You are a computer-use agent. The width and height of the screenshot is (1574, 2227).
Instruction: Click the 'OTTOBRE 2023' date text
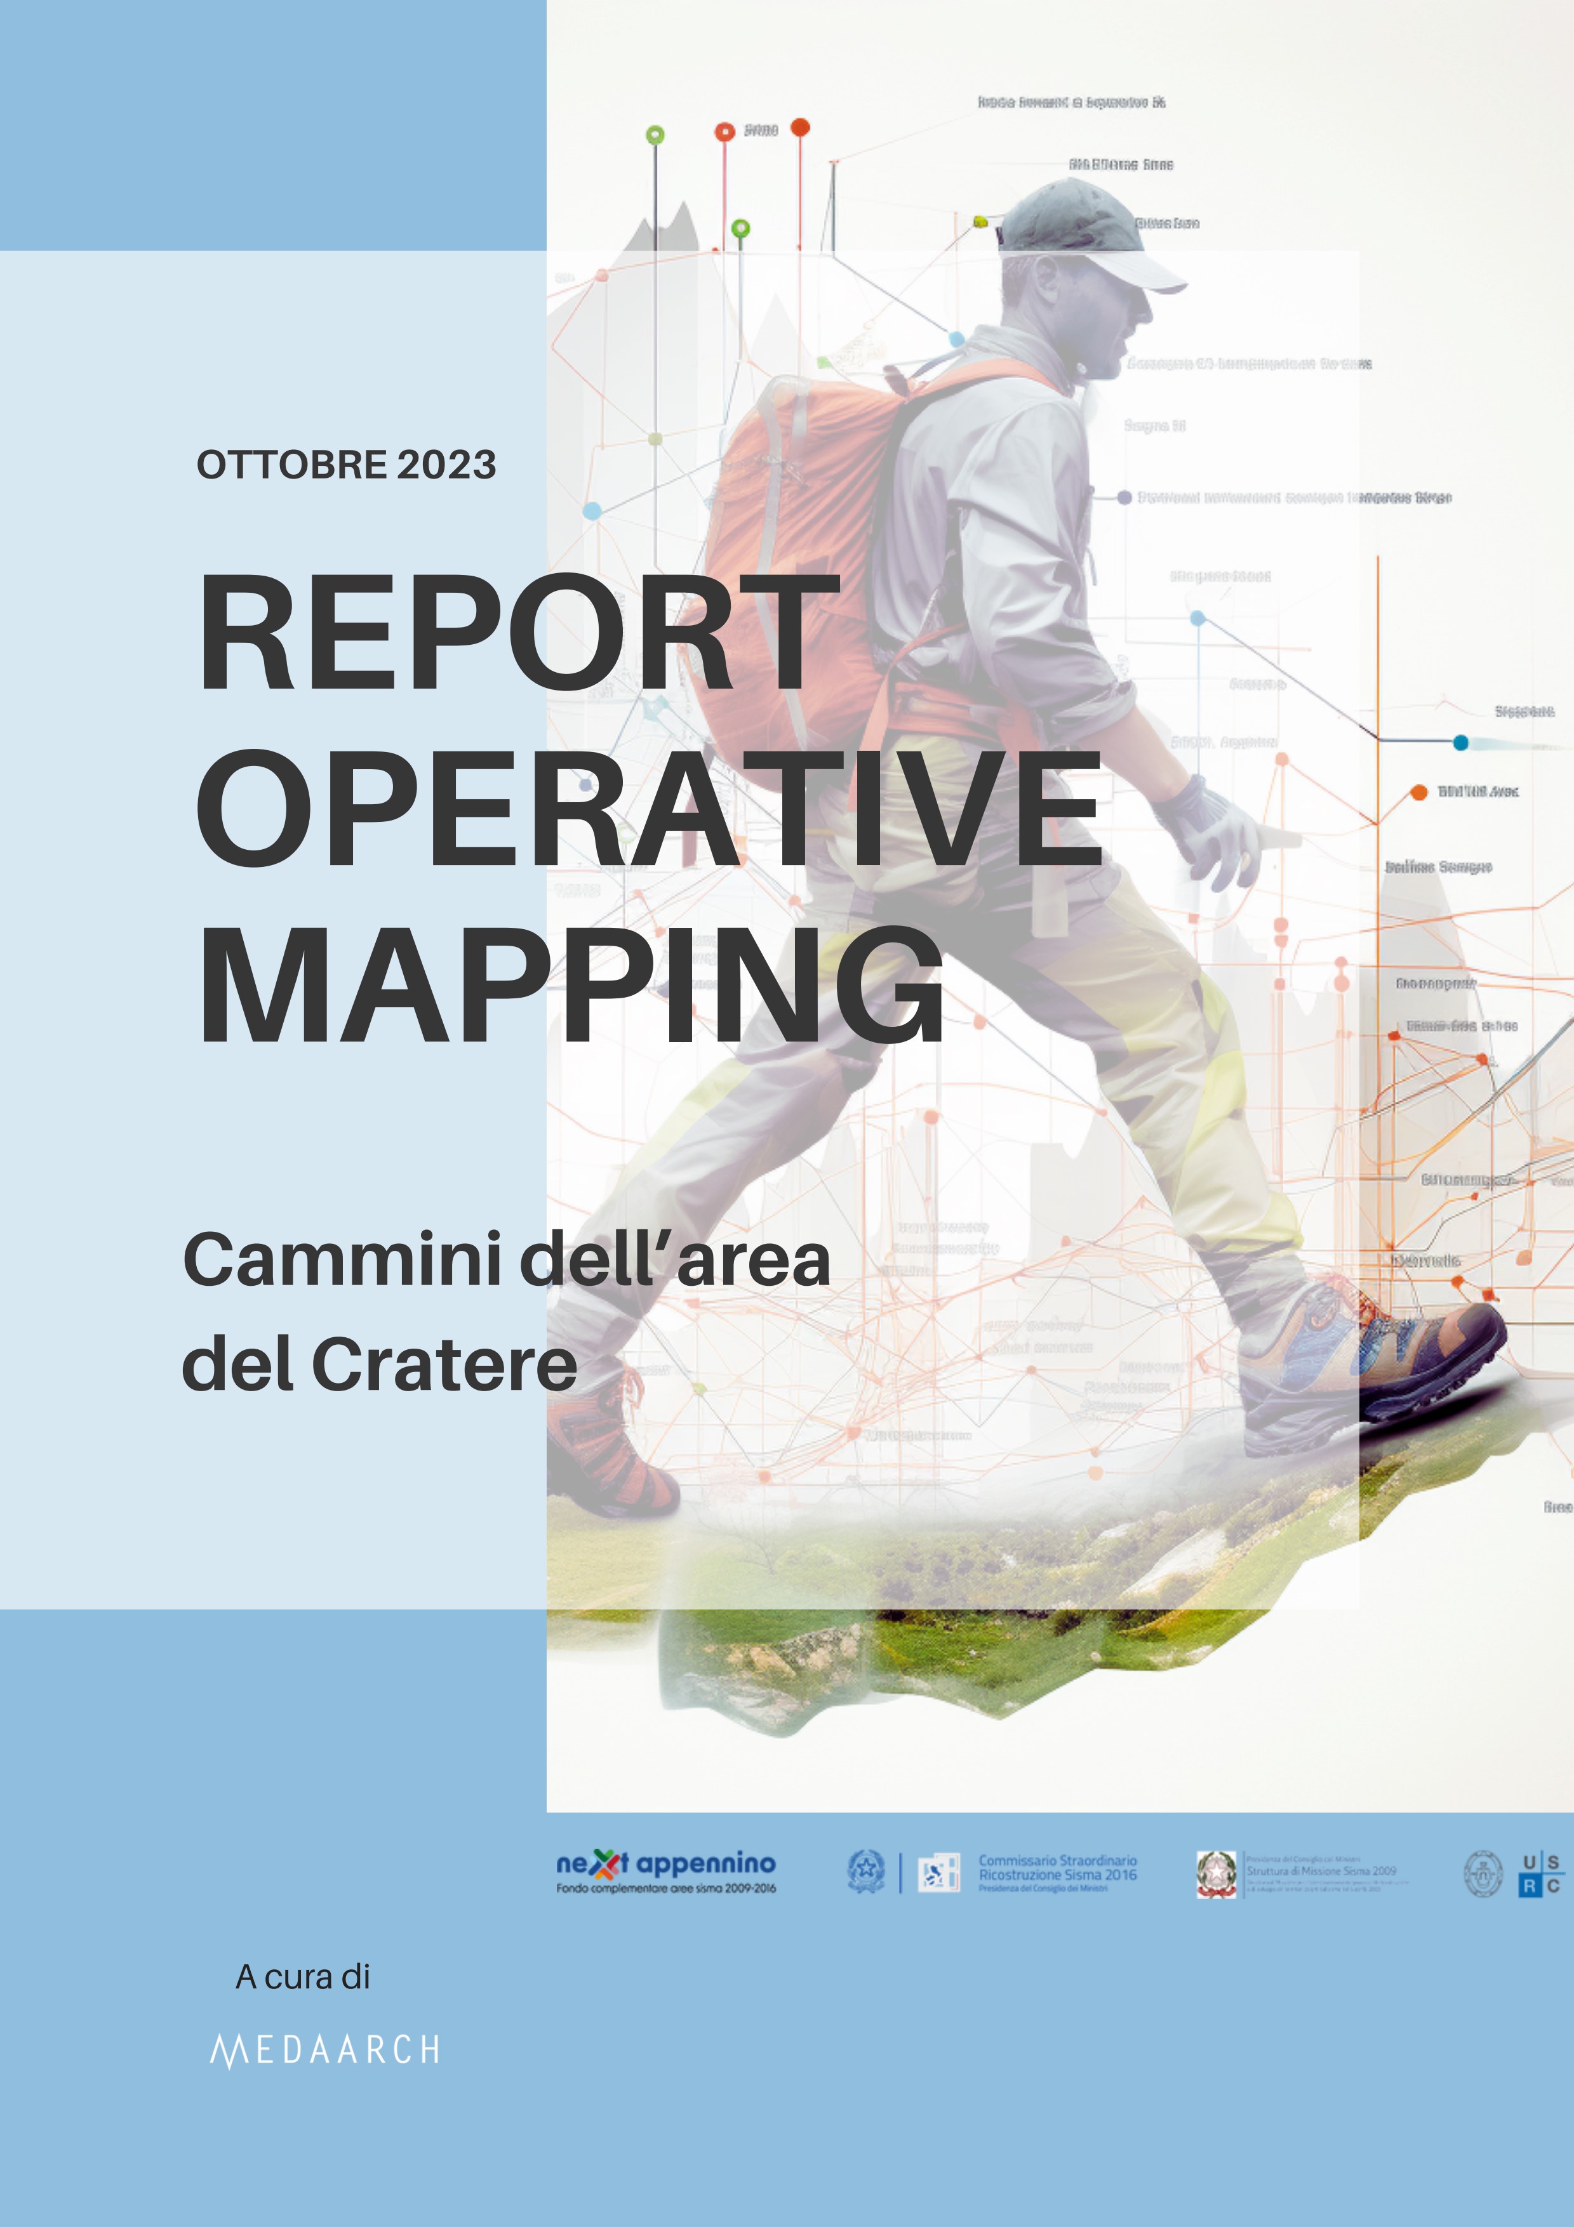click(347, 465)
